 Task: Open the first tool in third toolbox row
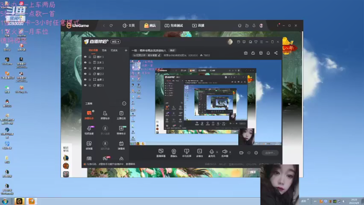click(89, 145)
